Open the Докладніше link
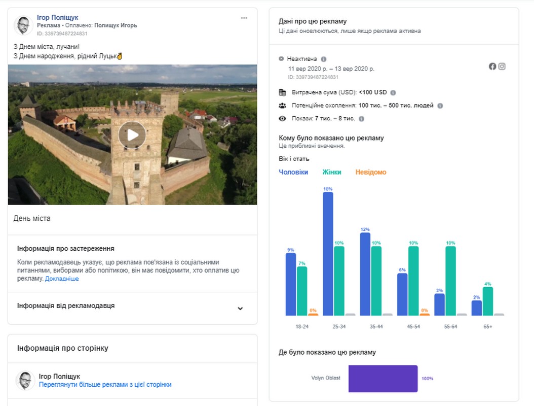Viewport: 534px width, 406px height. [x=62, y=279]
